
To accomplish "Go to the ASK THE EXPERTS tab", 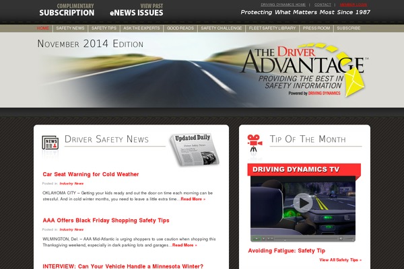I will pyautogui.click(x=141, y=28).
